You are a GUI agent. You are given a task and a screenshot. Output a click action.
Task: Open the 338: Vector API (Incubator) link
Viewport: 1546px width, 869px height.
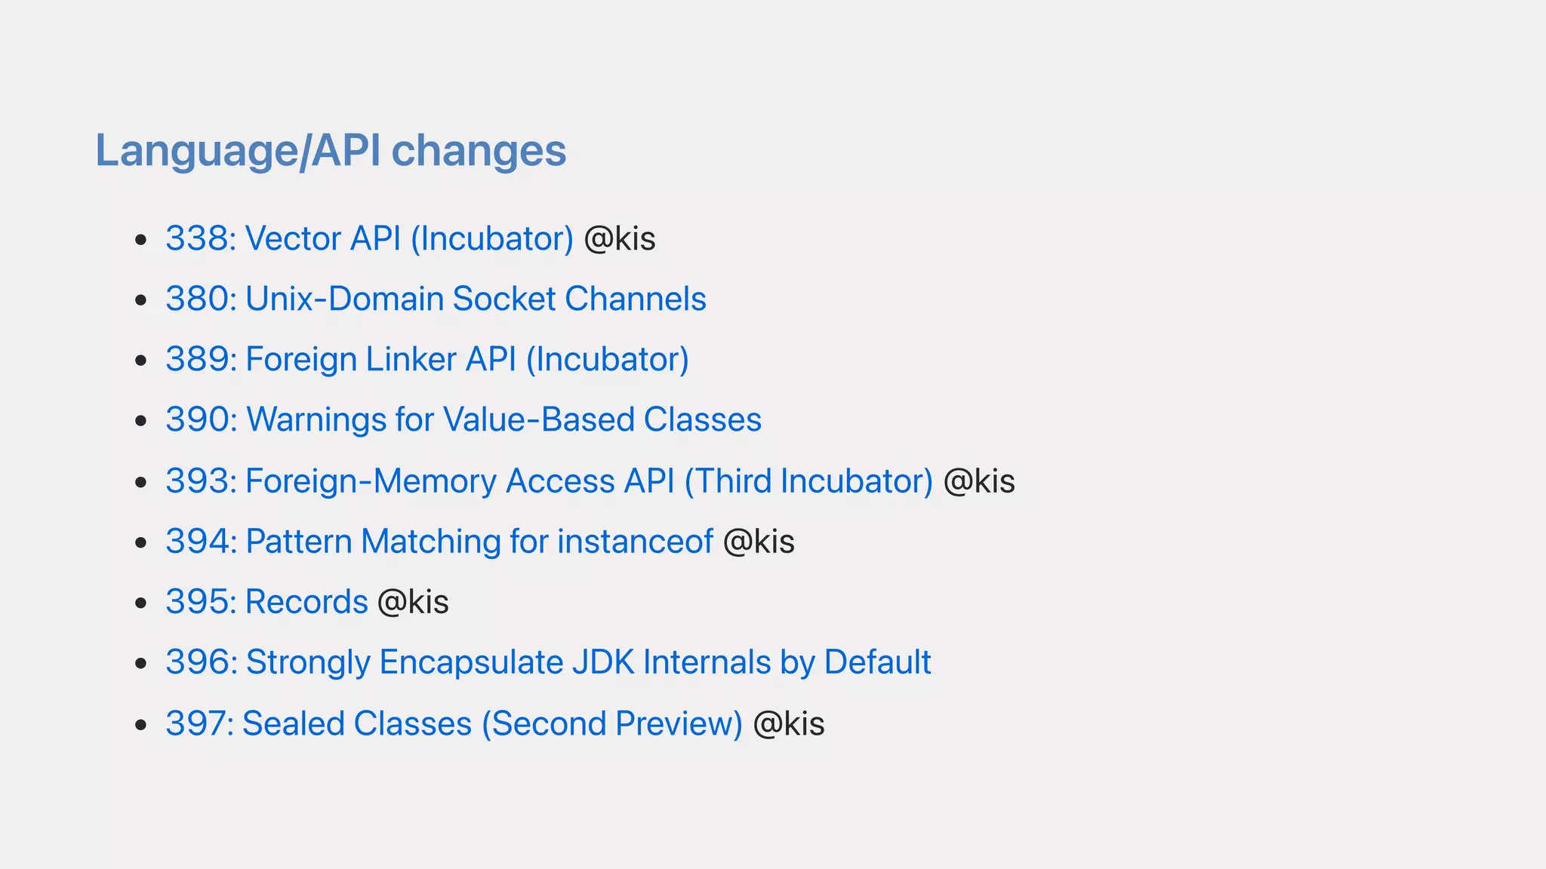click(x=369, y=239)
